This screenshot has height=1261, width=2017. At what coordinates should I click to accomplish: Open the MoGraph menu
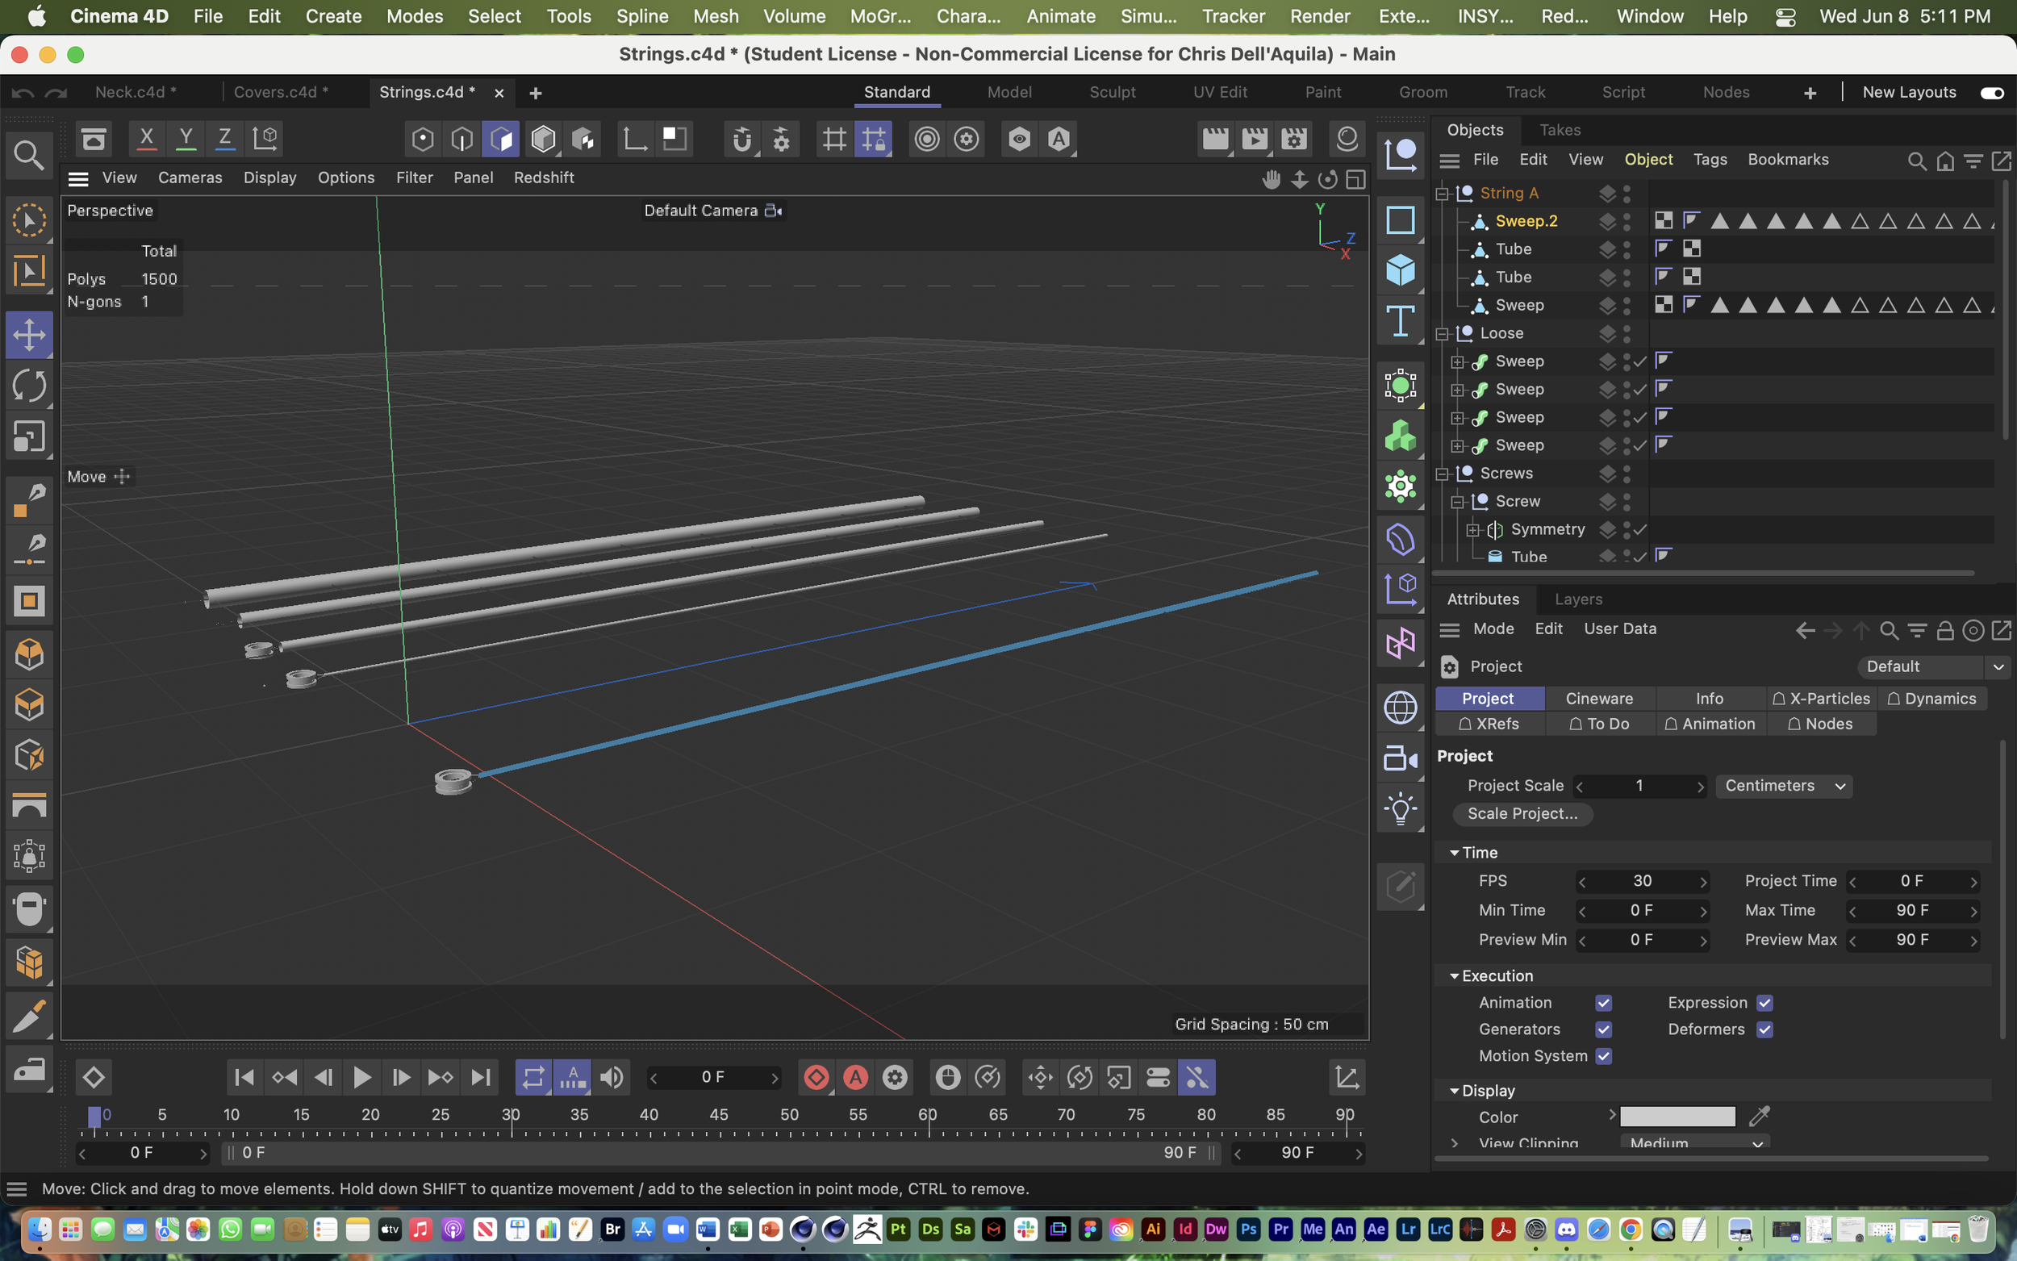coord(879,16)
